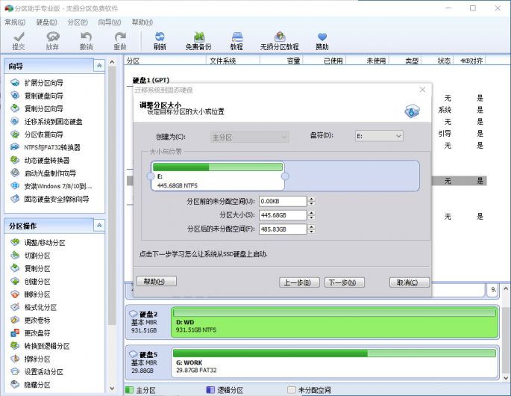Collapse the 分区操作 panel using its chevron

tap(99, 225)
